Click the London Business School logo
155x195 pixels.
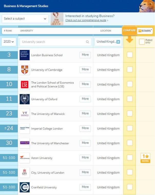coord(25,55)
